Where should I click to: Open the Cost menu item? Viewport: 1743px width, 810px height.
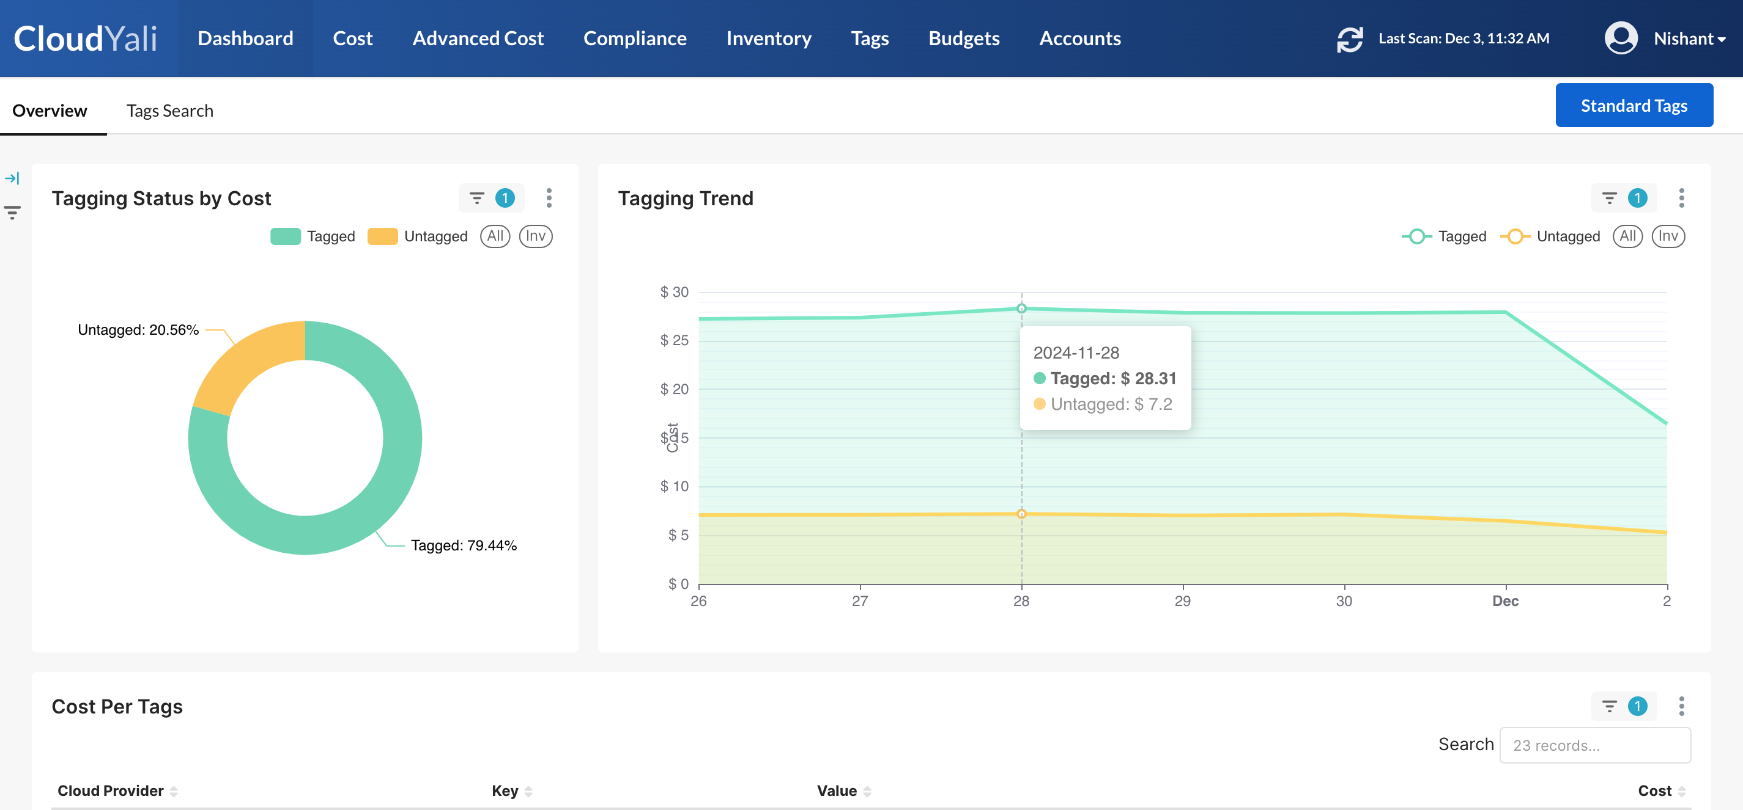(352, 38)
